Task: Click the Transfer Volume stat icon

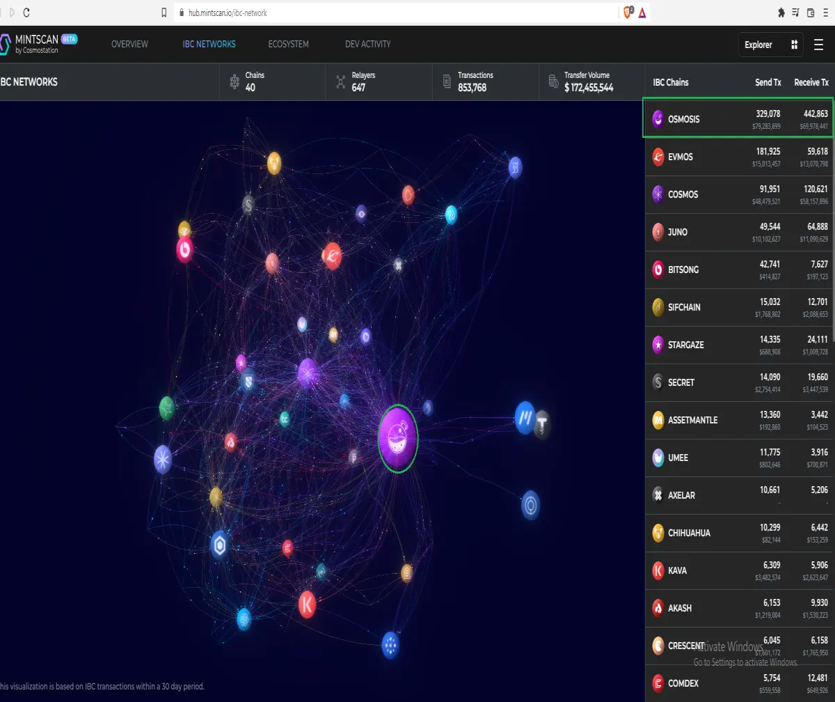Action: point(553,81)
